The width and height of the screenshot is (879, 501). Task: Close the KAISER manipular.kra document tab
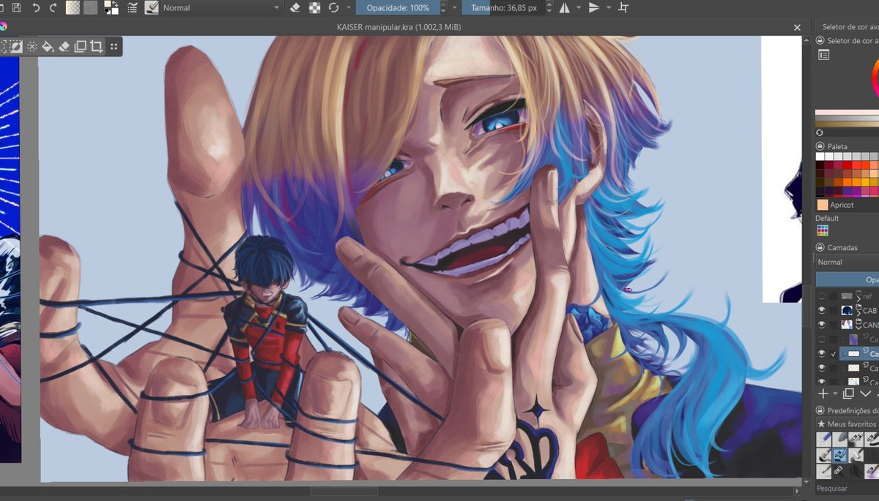797,27
